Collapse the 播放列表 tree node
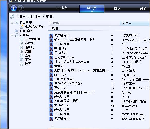The height and width of the screenshot is (129, 150). point(12,23)
